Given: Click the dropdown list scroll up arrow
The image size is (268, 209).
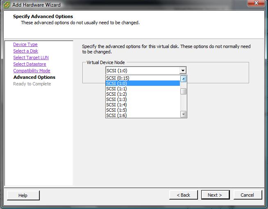Looking at the screenshot, I should point(184,79).
